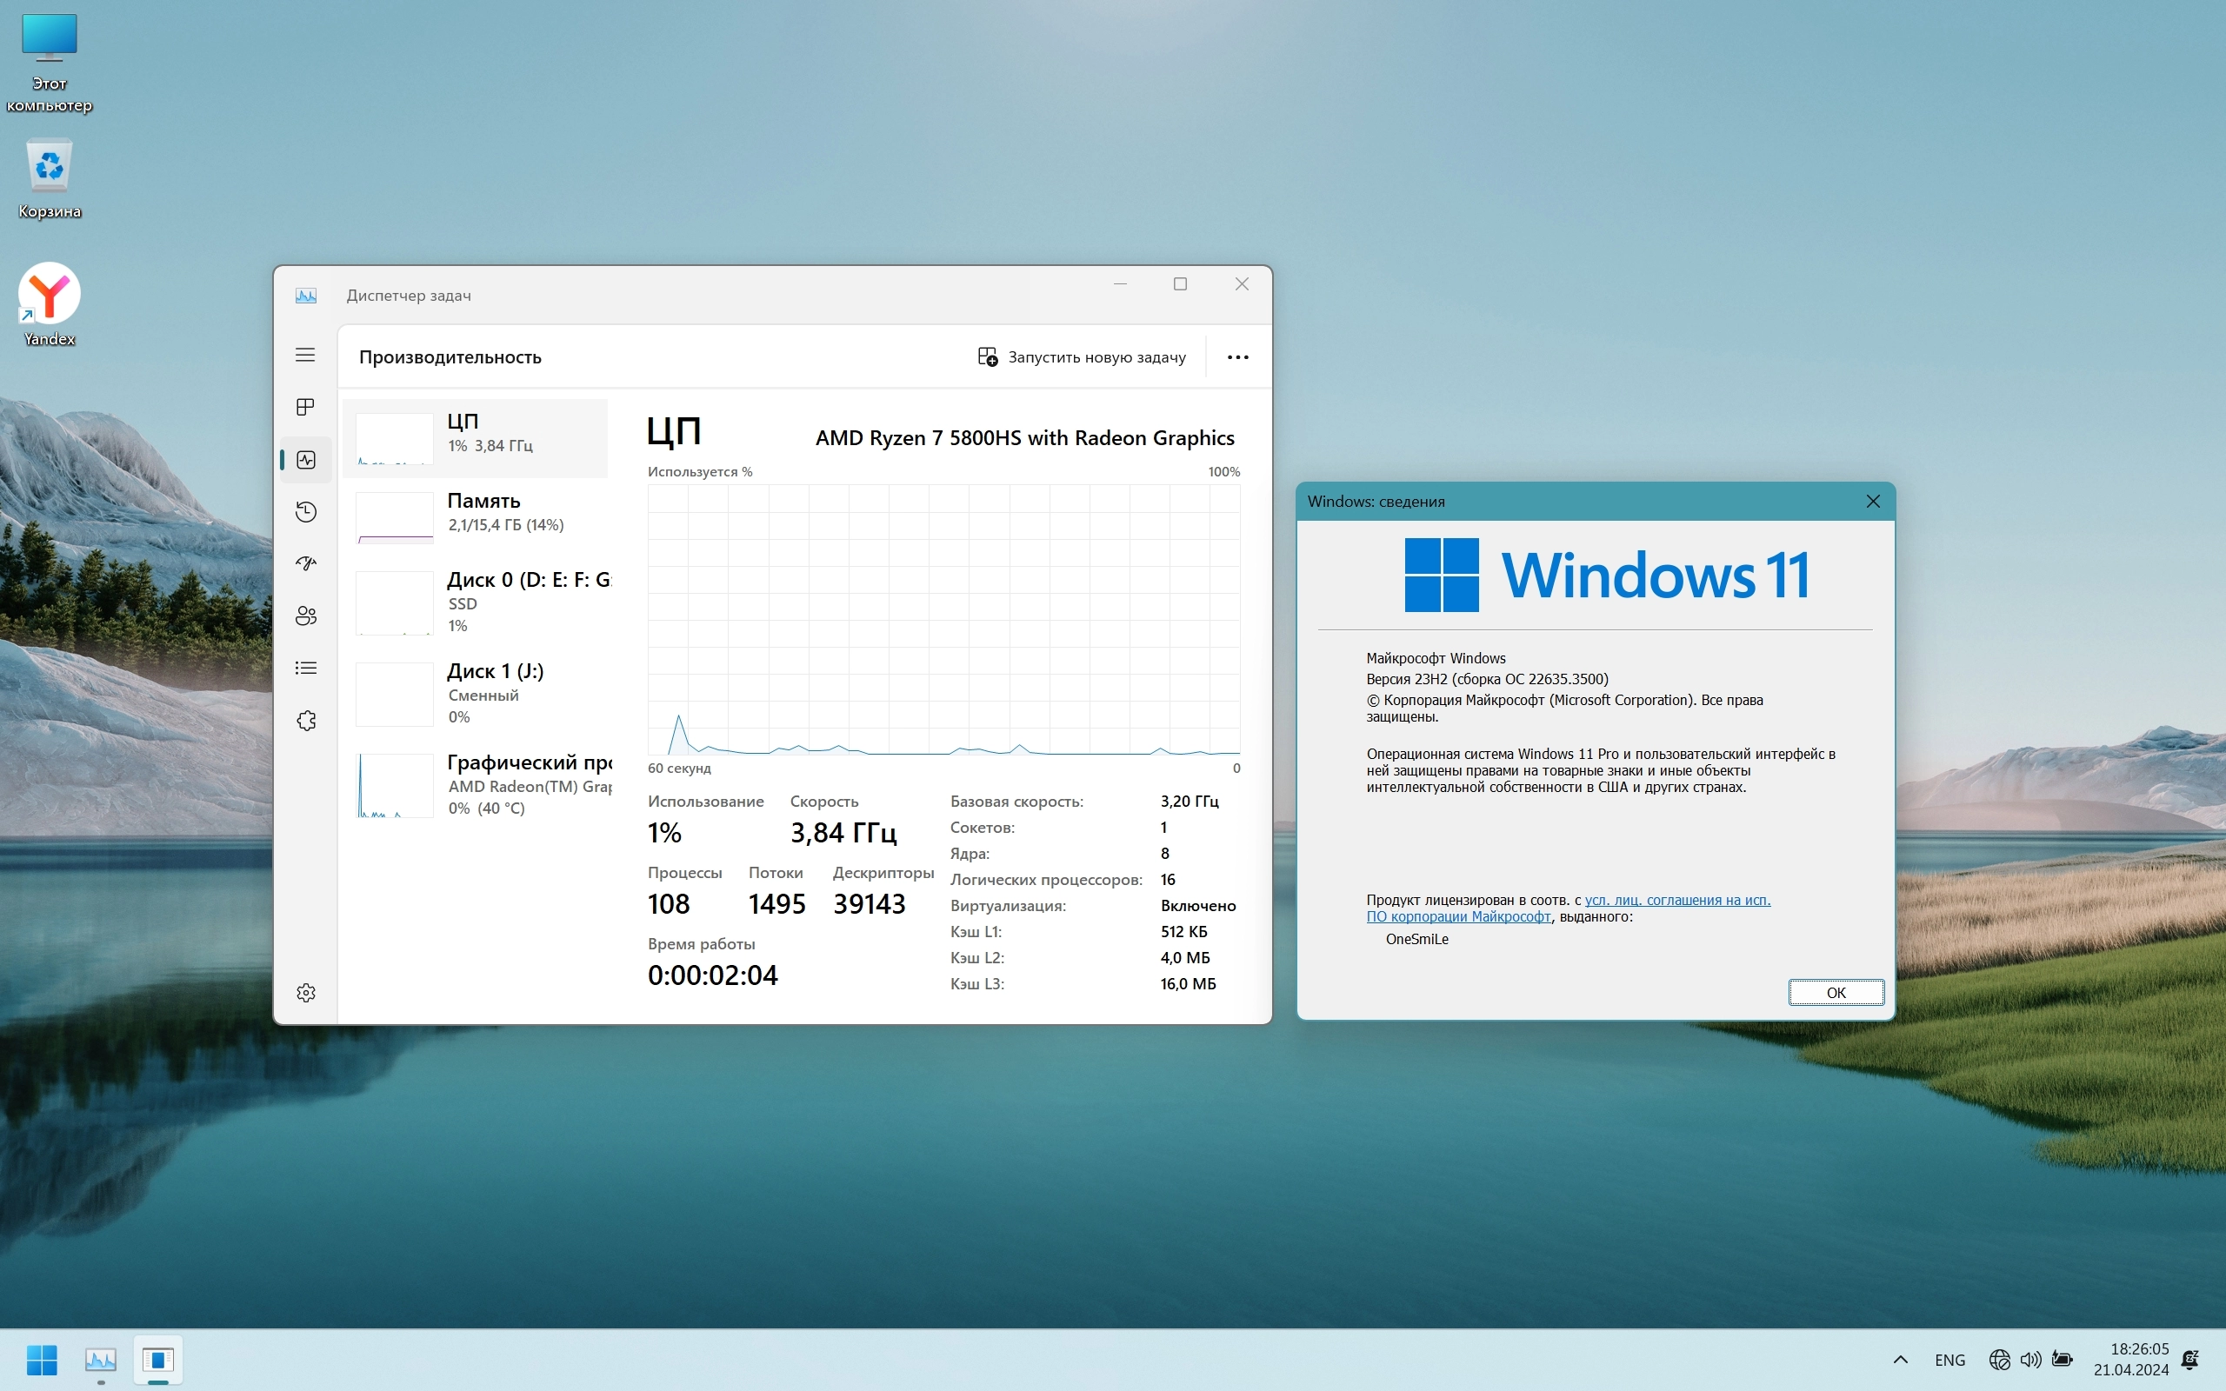2226x1391 pixels.
Task: Click Запустить новую задачу button
Action: pos(1082,357)
